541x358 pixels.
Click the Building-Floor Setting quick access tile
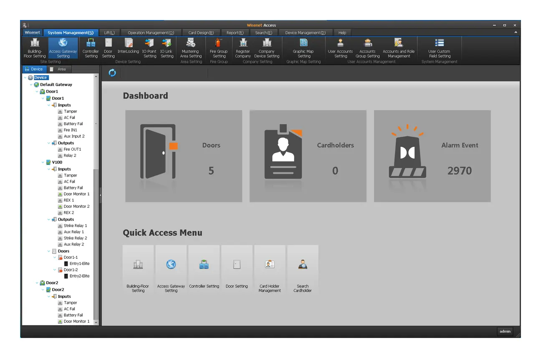(x=138, y=270)
